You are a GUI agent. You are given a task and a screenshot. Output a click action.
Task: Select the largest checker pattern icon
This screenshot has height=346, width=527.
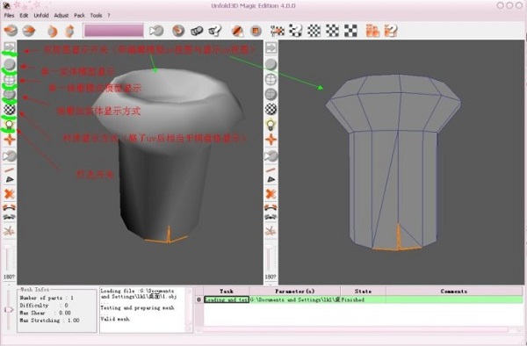[350, 31]
